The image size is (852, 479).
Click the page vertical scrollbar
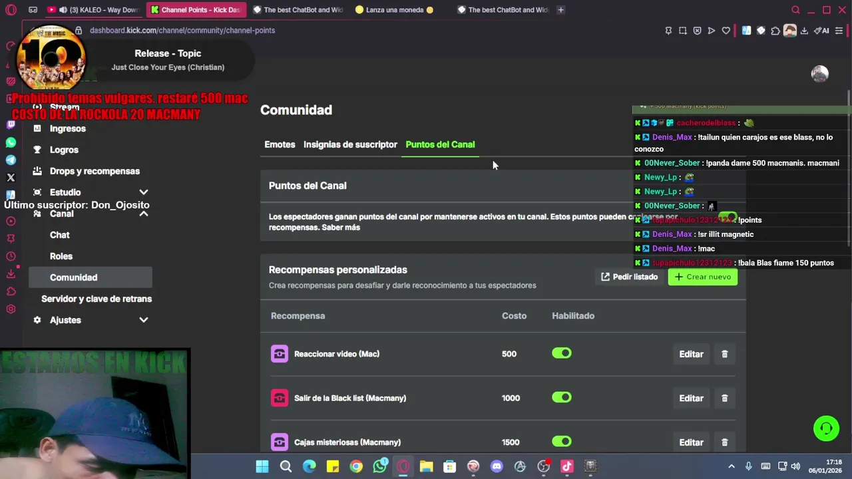(x=849, y=167)
